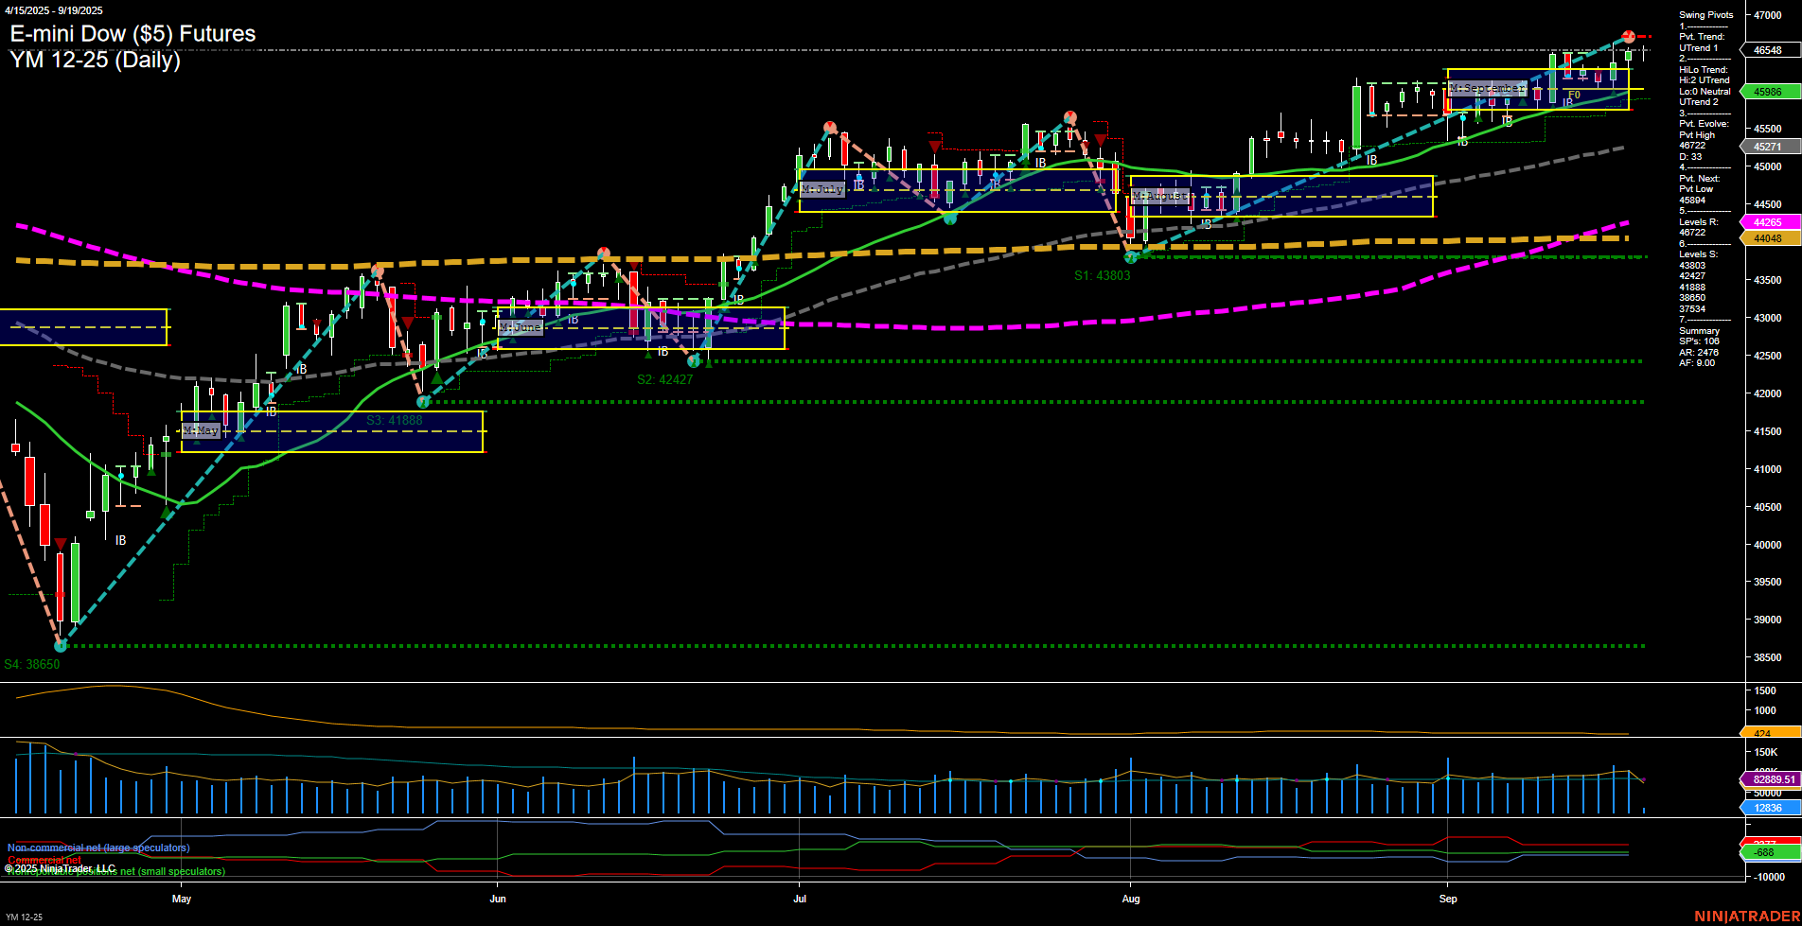Click the May label on time axis
This screenshot has height=926, width=1802.
182,899
